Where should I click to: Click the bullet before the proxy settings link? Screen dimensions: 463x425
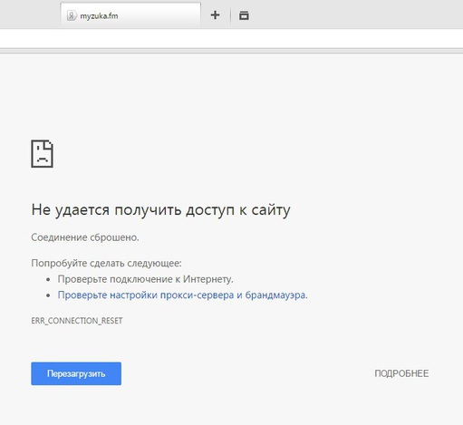pyautogui.click(x=48, y=295)
